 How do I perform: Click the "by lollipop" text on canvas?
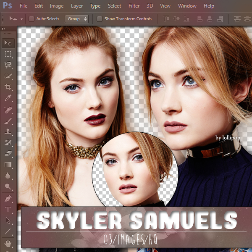pyautogui.click(x=228, y=138)
